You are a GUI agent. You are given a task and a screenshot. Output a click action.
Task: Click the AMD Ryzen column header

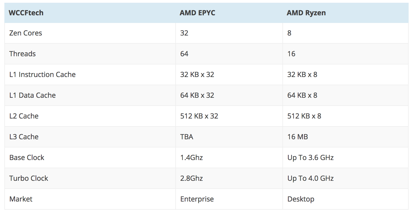tap(306, 13)
